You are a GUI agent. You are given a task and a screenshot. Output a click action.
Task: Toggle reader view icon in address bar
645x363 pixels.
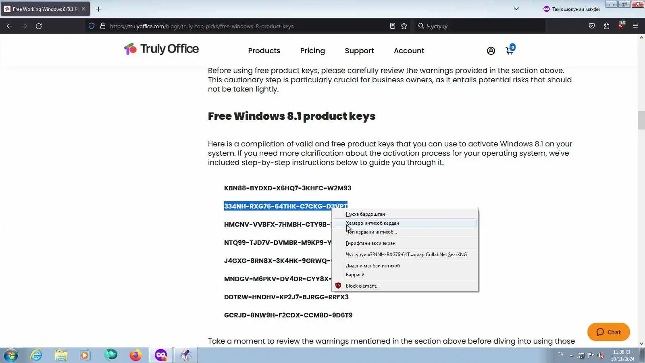393,26
